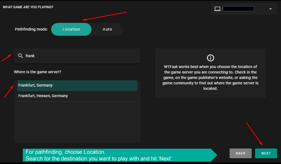
Task: Click the 'Pathfinding mode:' label
Action: [x=31, y=29]
